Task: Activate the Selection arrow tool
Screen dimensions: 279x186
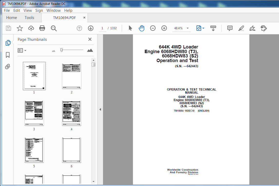Action: pyautogui.click(x=130, y=28)
